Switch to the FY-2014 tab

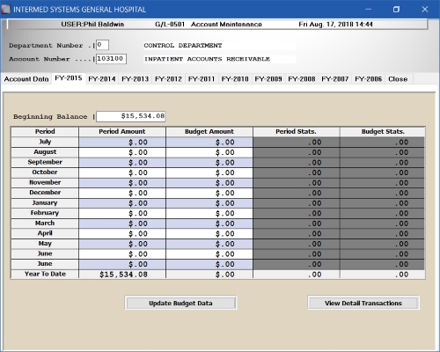tap(102, 79)
